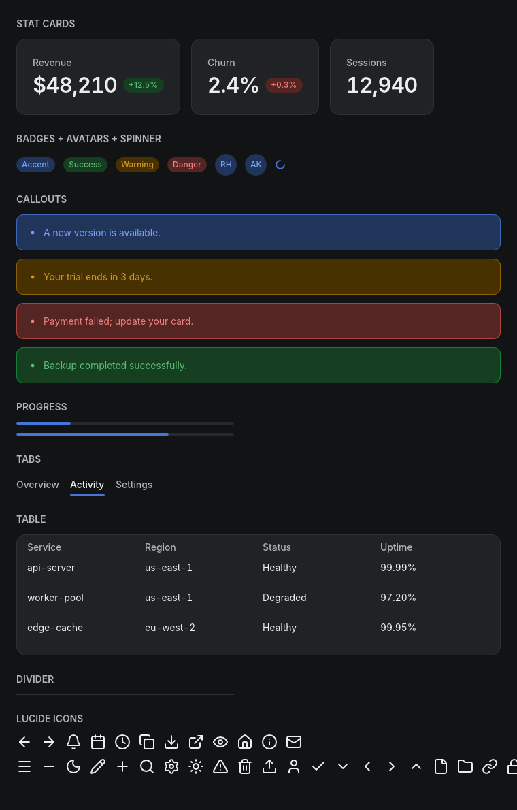517x810 pixels.
Task: Click the info circle icon
Action: coord(269,742)
